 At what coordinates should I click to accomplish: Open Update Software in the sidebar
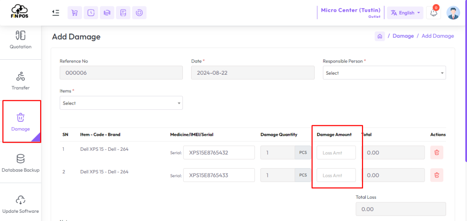21,204
